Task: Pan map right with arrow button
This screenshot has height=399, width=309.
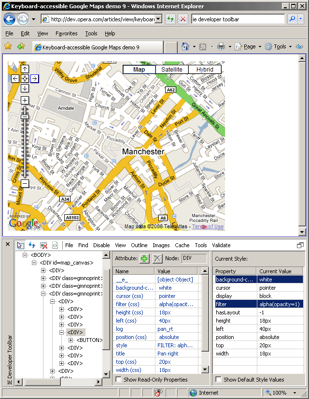Action: coord(35,79)
